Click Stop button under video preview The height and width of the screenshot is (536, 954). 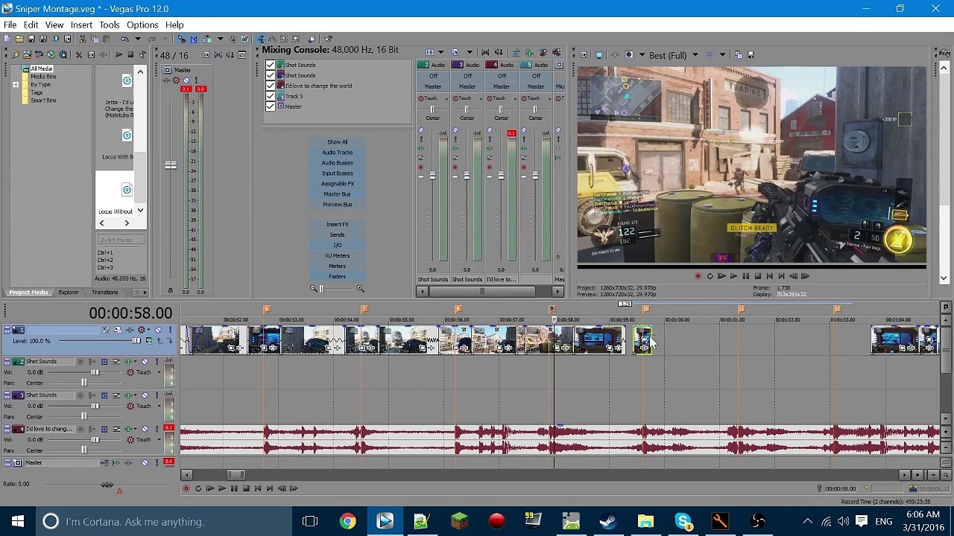[757, 276]
